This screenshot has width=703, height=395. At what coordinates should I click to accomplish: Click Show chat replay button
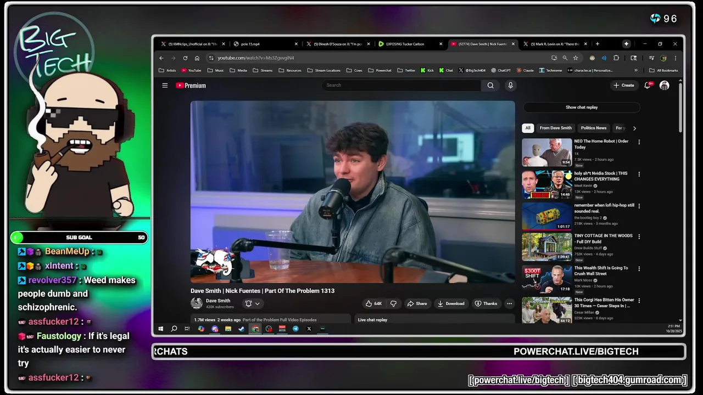click(582, 108)
